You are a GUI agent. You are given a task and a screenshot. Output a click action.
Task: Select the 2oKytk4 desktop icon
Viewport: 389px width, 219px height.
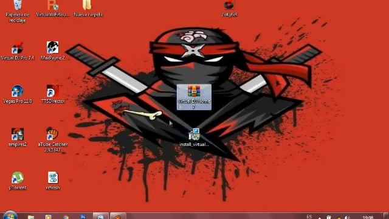point(229,9)
